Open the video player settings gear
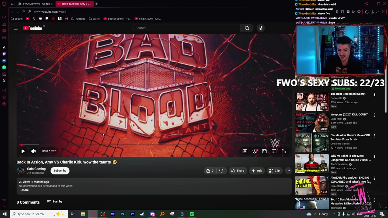The height and width of the screenshot is (218, 388). pos(255,151)
